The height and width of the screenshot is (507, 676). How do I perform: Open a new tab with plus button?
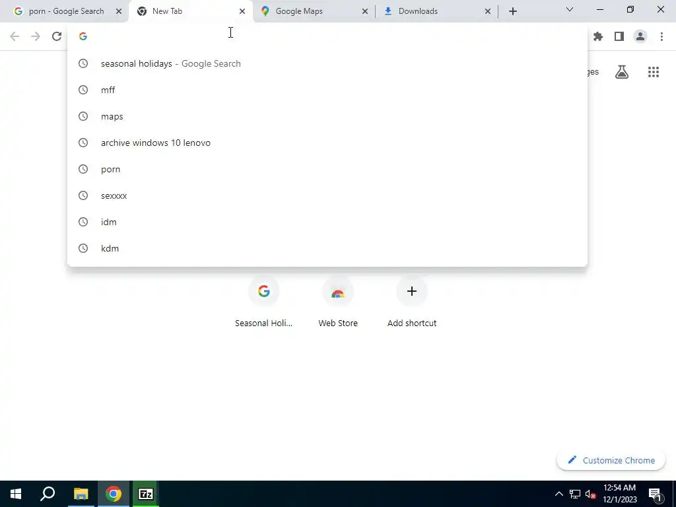(x=512, y=11)
